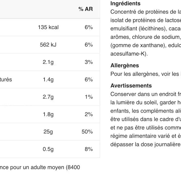This screenshot has width=181, height=181.
Task: Click the 2.7g carbohydrate value
Action: pos(48,97)
